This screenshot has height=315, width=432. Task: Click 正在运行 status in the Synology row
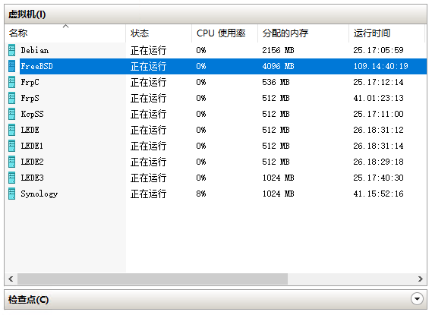[149, 194]
